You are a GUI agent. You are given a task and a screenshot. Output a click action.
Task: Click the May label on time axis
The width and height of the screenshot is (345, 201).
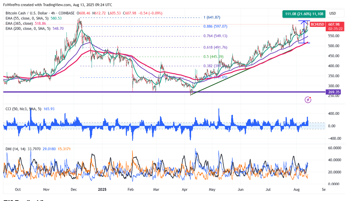[x=212, y=189]
